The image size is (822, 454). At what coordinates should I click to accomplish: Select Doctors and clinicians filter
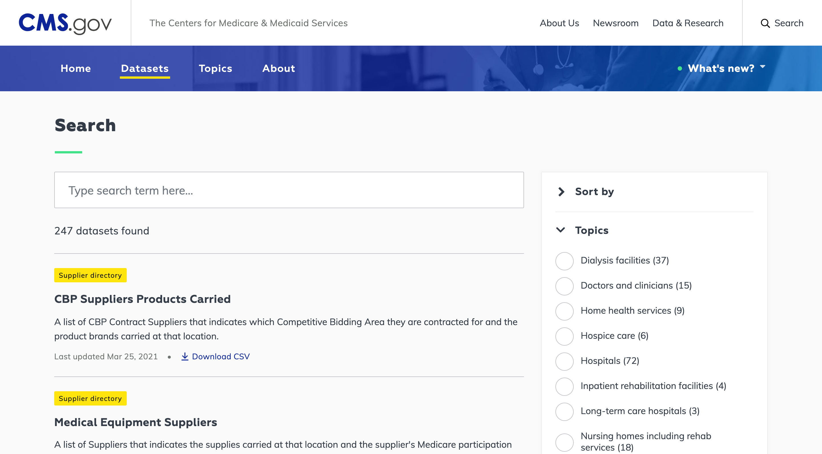(564, 286)
